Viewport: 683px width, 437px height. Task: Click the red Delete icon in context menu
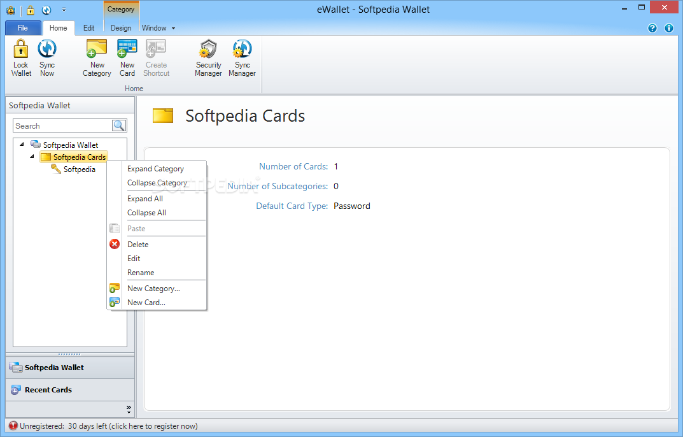(x=115, y=244)
